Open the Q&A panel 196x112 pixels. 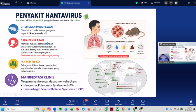click(x=132, y=102)
